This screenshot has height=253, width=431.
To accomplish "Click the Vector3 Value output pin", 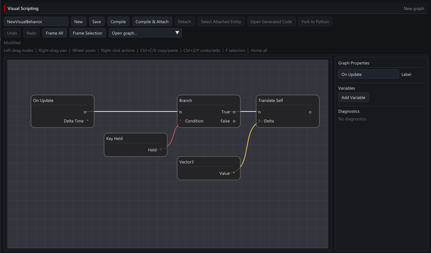I will tap(234, 173).
